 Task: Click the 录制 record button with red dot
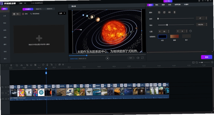(x=25, y=14)
